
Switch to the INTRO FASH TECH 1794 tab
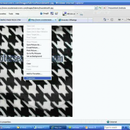click(x=14, y=20)
